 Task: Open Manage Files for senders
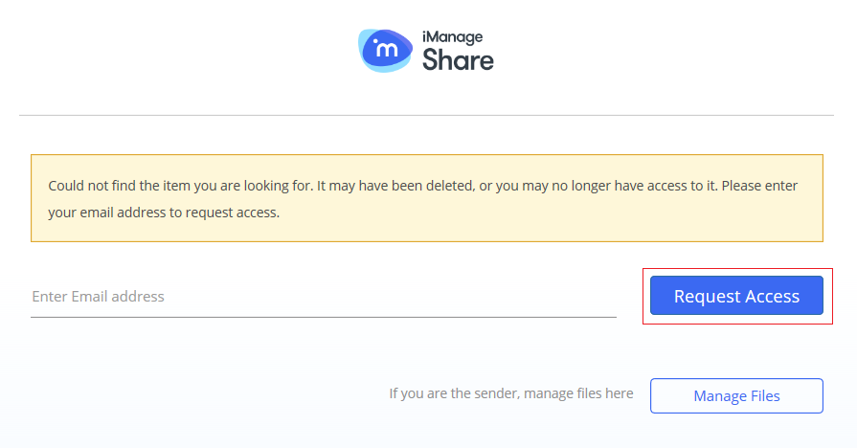point(736,395)
